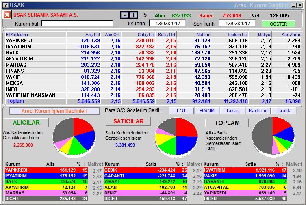Screen dimensions: 306x205
Task: Click green ZIRAAT row in sellers list
Action: click(145, 181)
